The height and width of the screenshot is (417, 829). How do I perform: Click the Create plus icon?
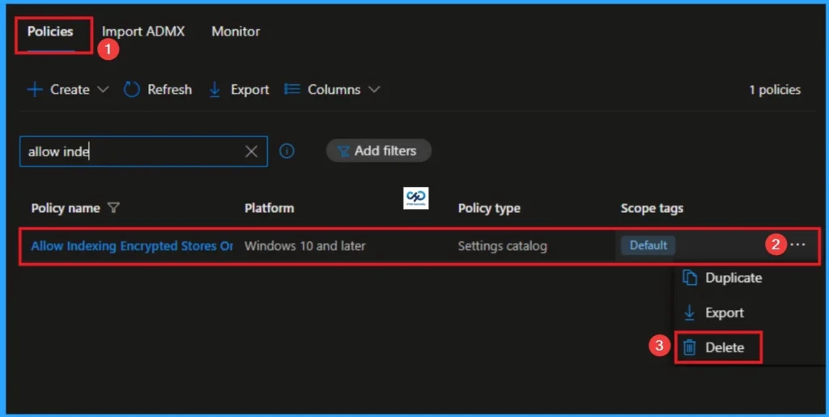click(35, 89)
